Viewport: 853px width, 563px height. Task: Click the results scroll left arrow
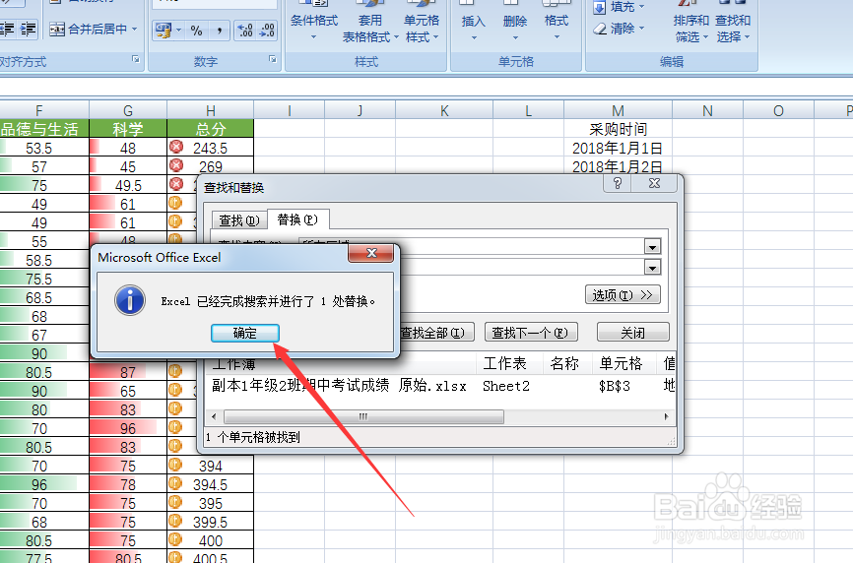(x=214, y=416)
